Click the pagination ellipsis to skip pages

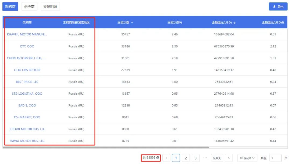[205, 158]
